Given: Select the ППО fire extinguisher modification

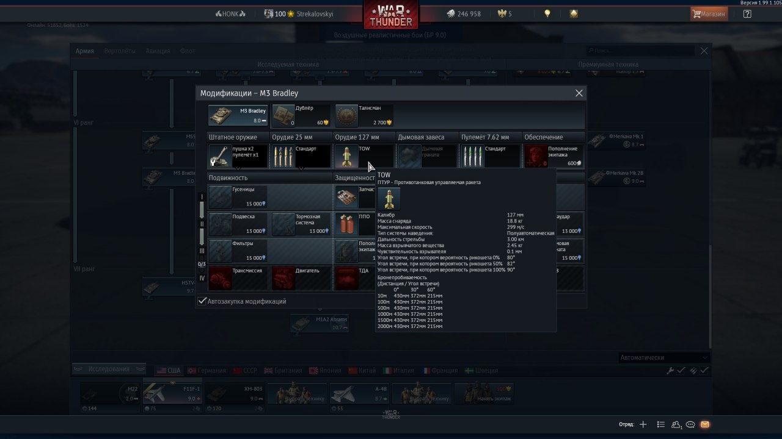Looking at the screenshot, I should click(x=355, y=224).
